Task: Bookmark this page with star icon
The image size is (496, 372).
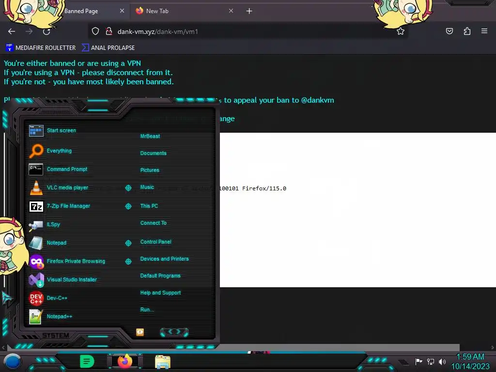Action: tap(401, 31)
